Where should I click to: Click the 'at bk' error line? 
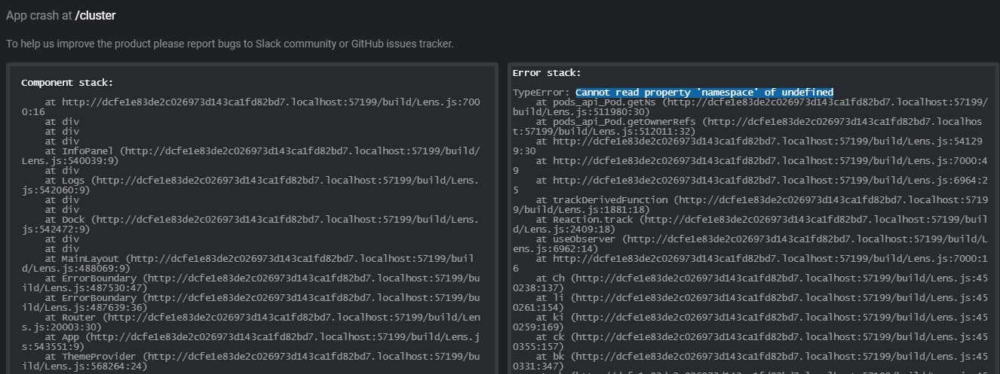coord(750,361)
